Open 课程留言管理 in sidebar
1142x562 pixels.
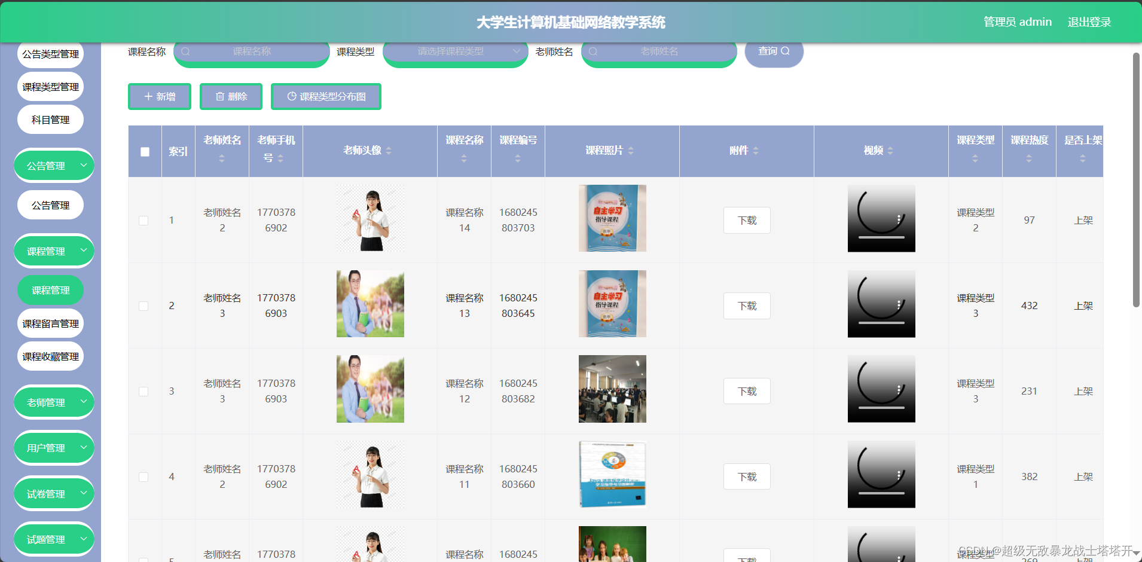pos(50,323)
